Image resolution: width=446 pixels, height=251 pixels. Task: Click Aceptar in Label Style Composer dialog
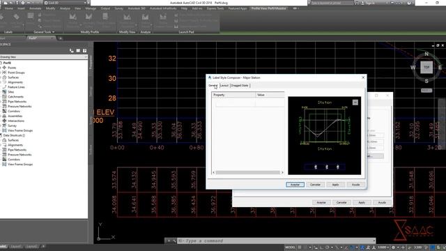[x=295, y=185]
